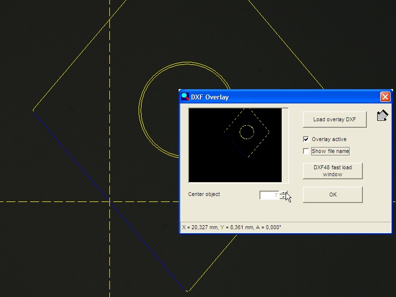Click the Center object label
This screenshot has height=297, width=396.
[204, 194]
